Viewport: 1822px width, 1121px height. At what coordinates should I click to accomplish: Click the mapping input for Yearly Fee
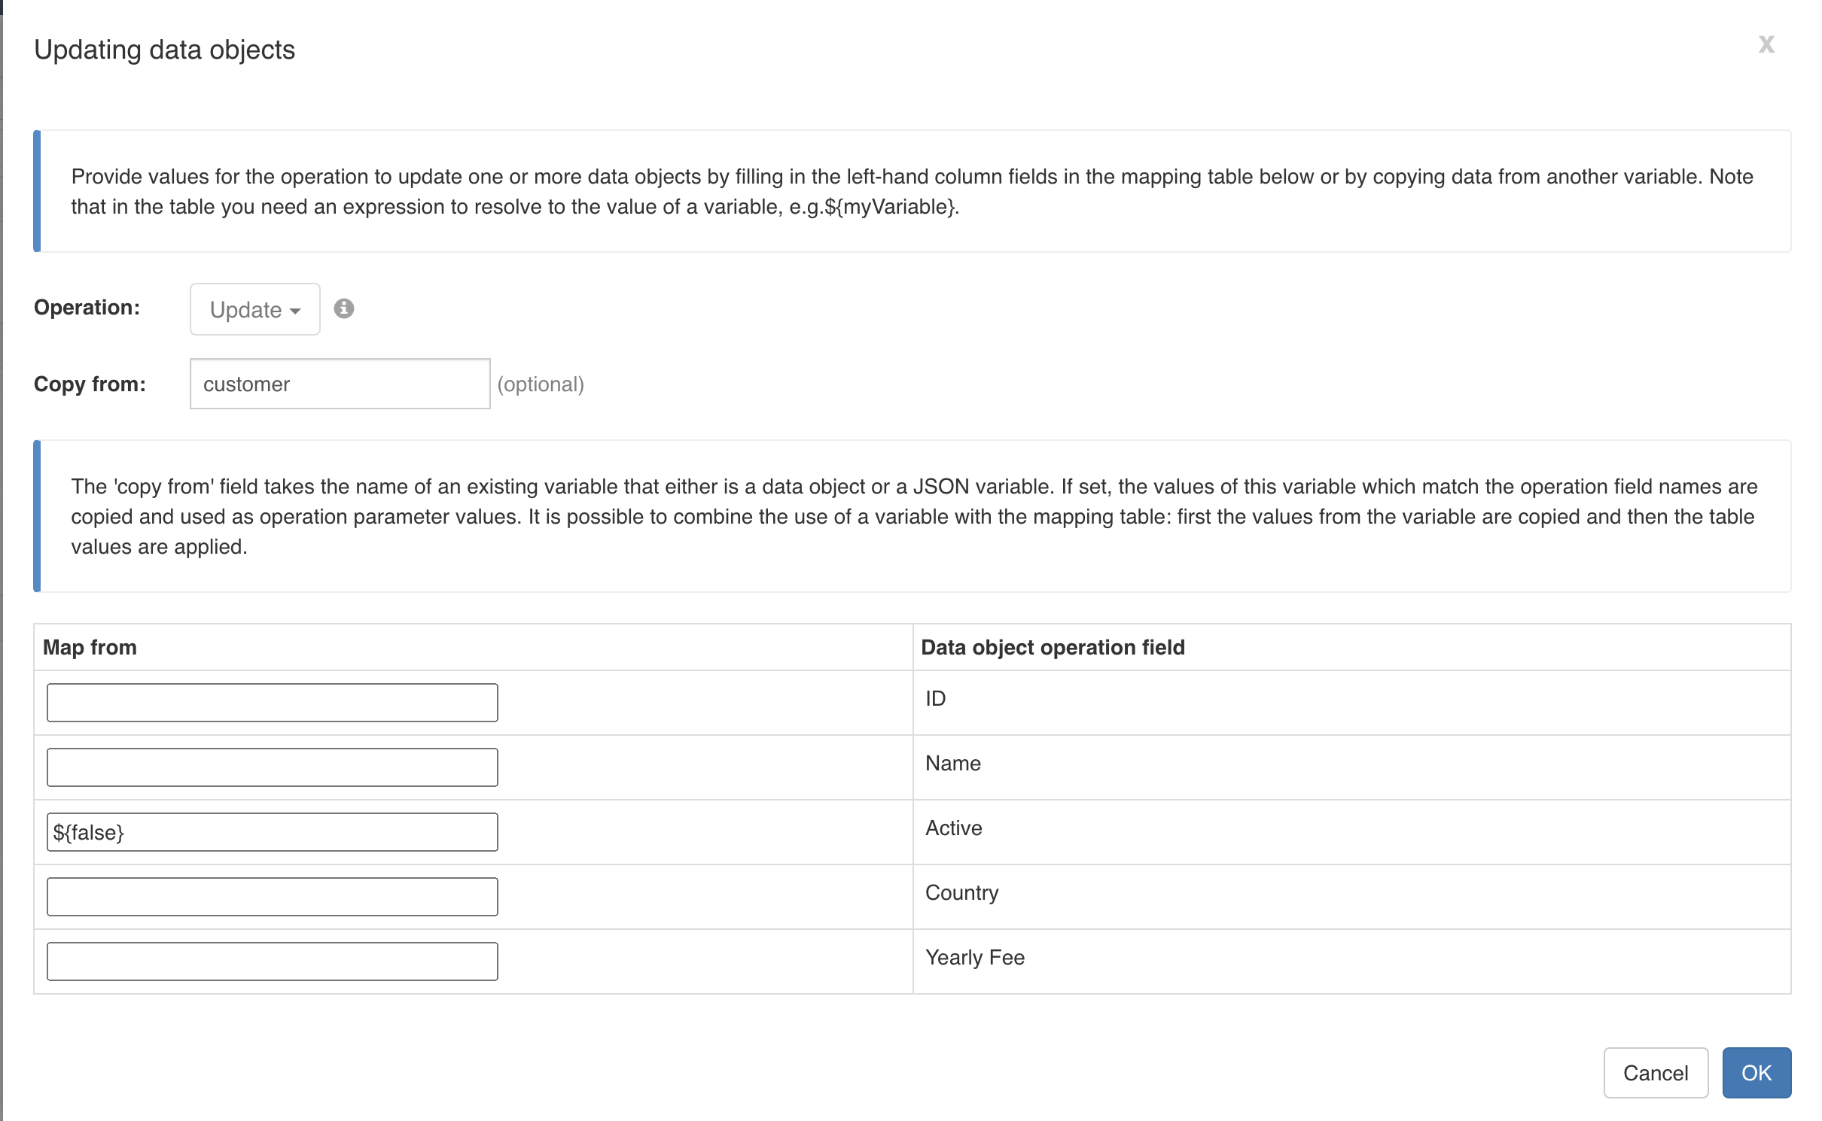tap(272, 961)
